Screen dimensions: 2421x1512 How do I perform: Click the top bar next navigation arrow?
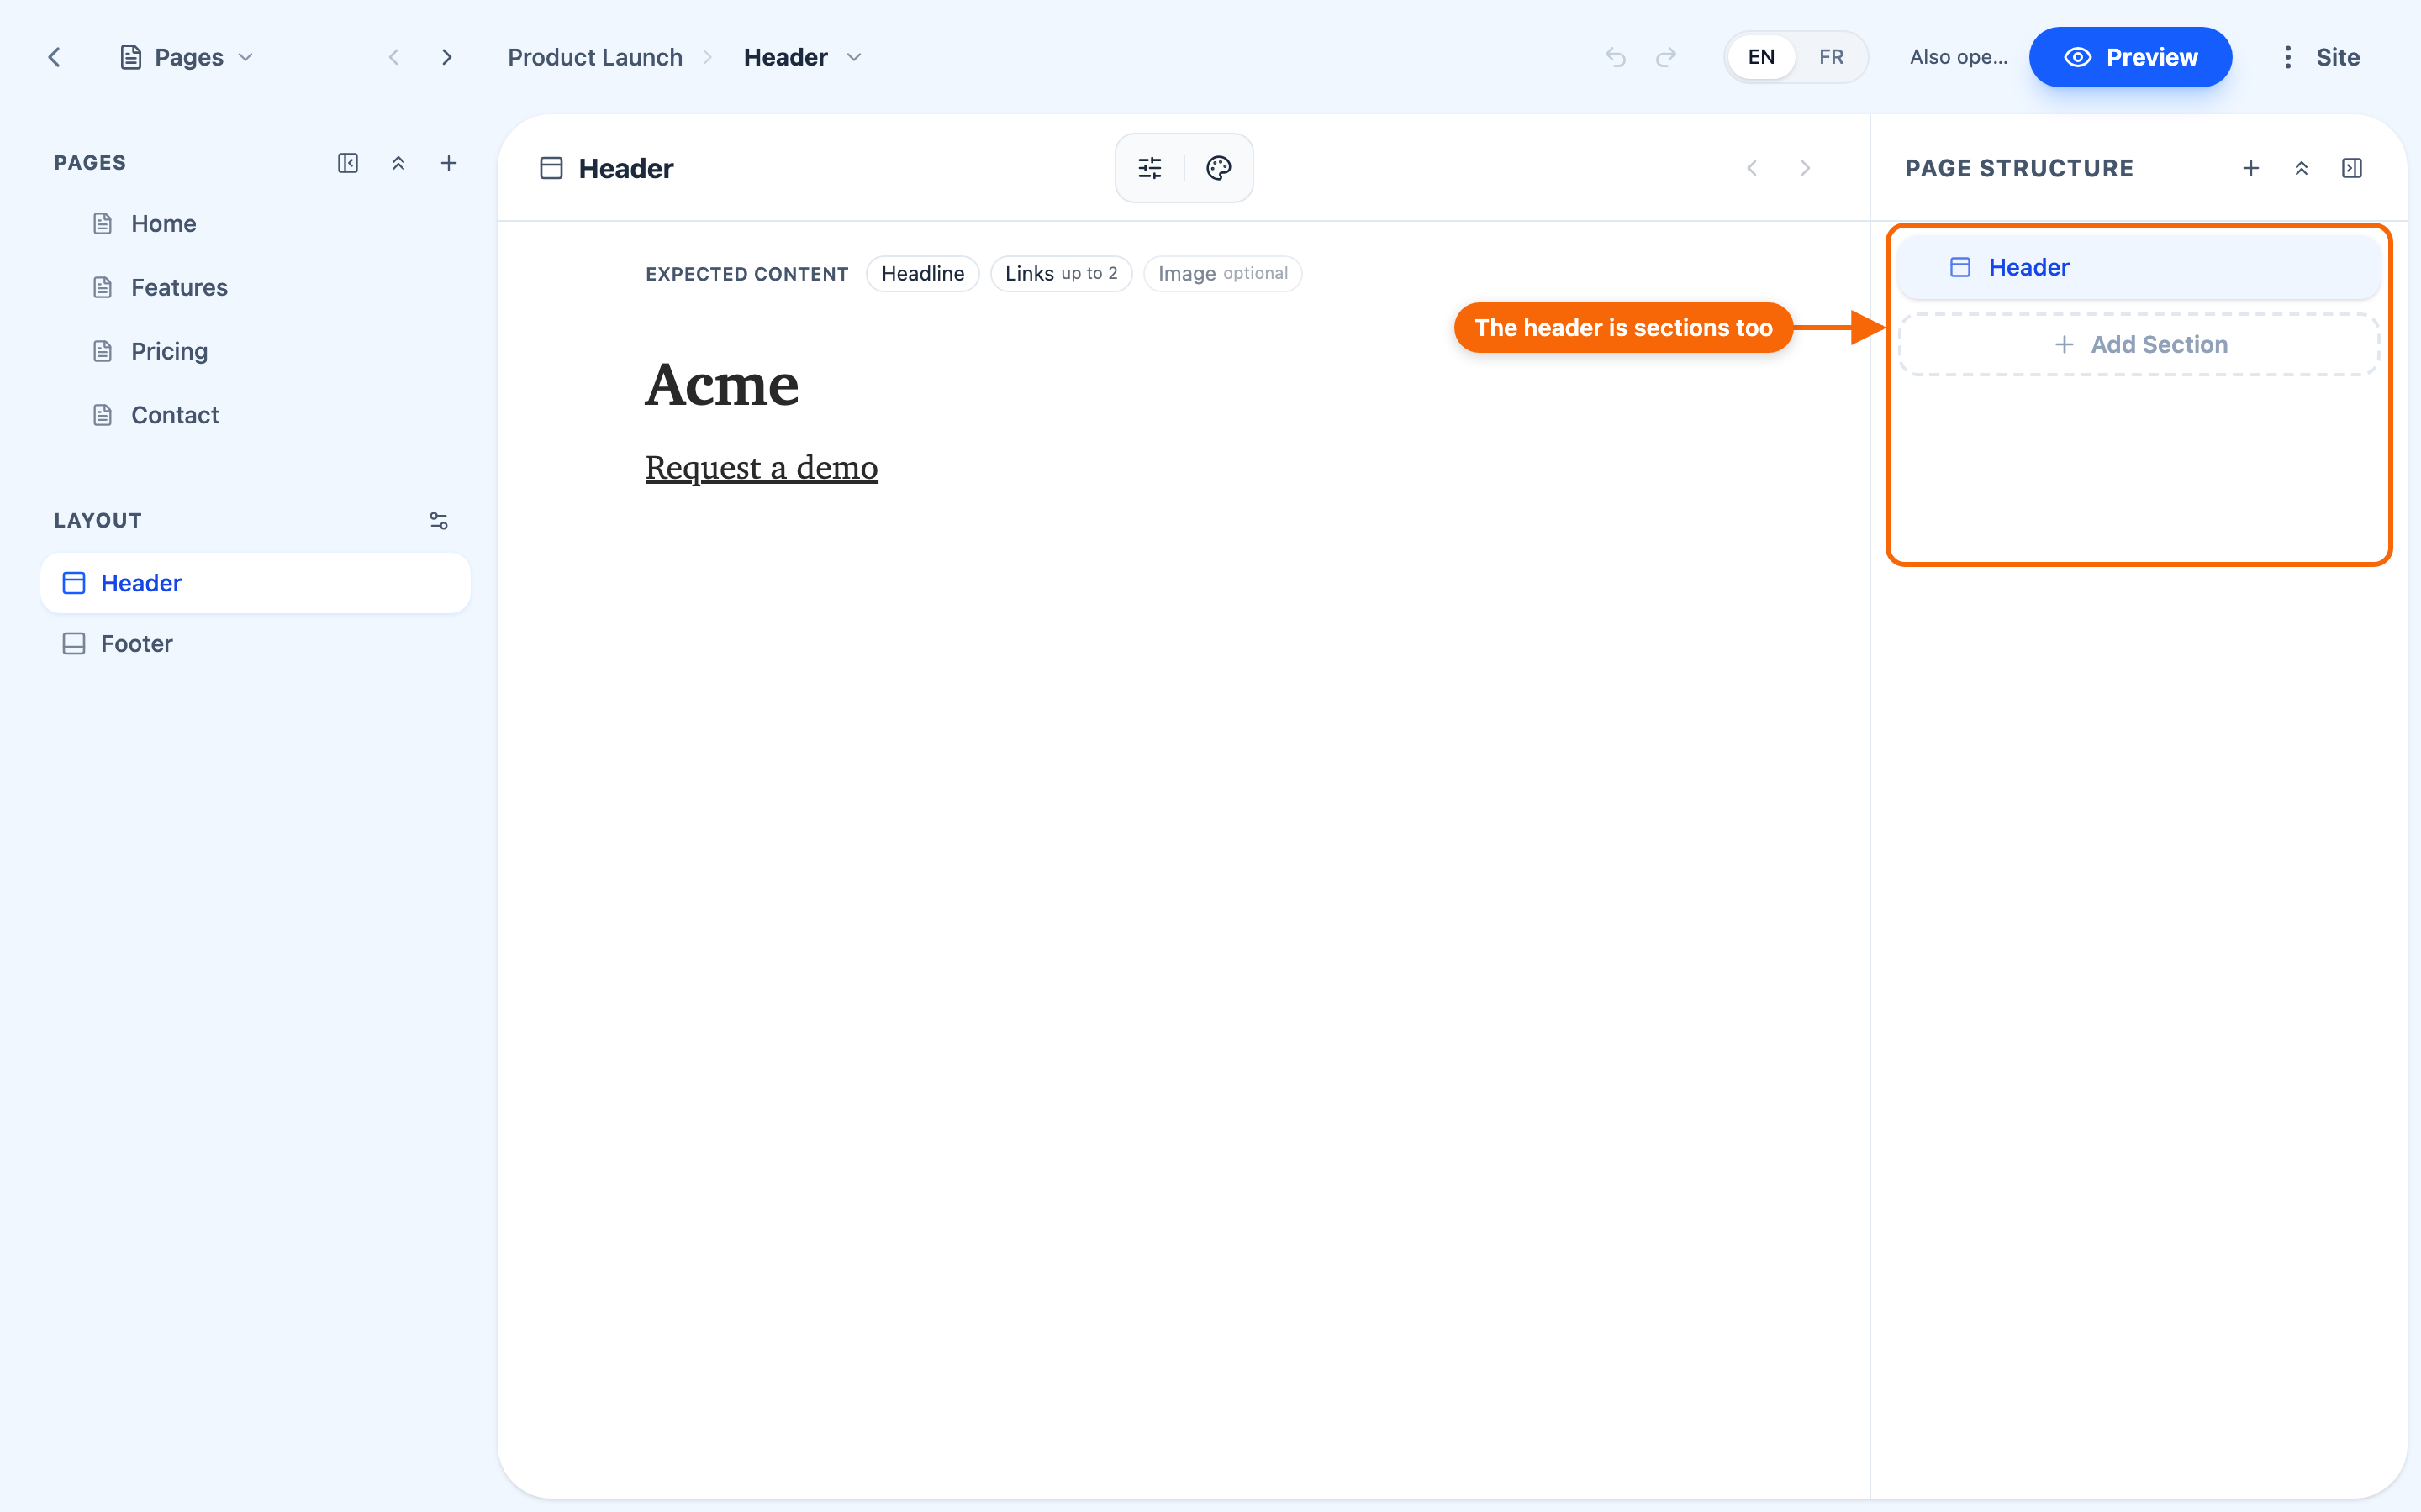[x=447, y=57]
